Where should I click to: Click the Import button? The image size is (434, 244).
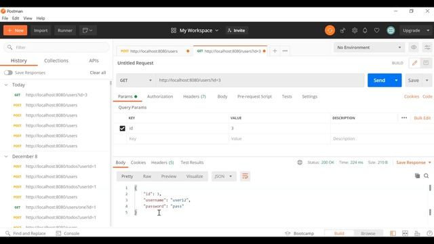[41, 30]
